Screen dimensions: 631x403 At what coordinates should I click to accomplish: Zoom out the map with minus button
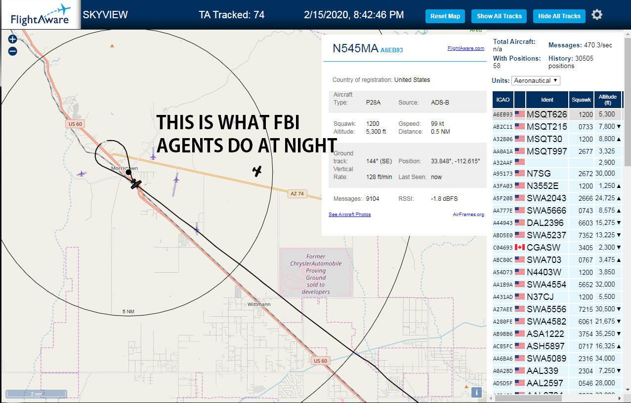(x=13, y=51)
